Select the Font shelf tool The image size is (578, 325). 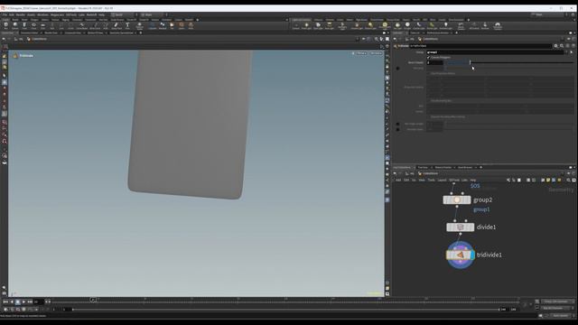(x=127, y=25)
